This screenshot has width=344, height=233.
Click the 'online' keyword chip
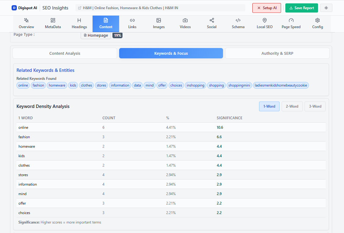pos(23,85)
